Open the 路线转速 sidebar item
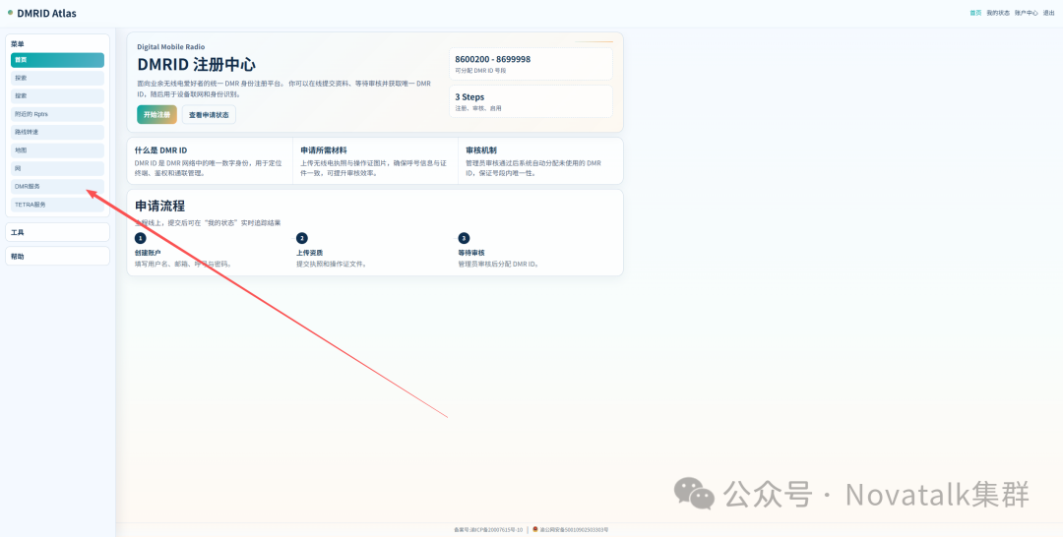Screen dimensions: 1063x537 click(x=58, y=132)
